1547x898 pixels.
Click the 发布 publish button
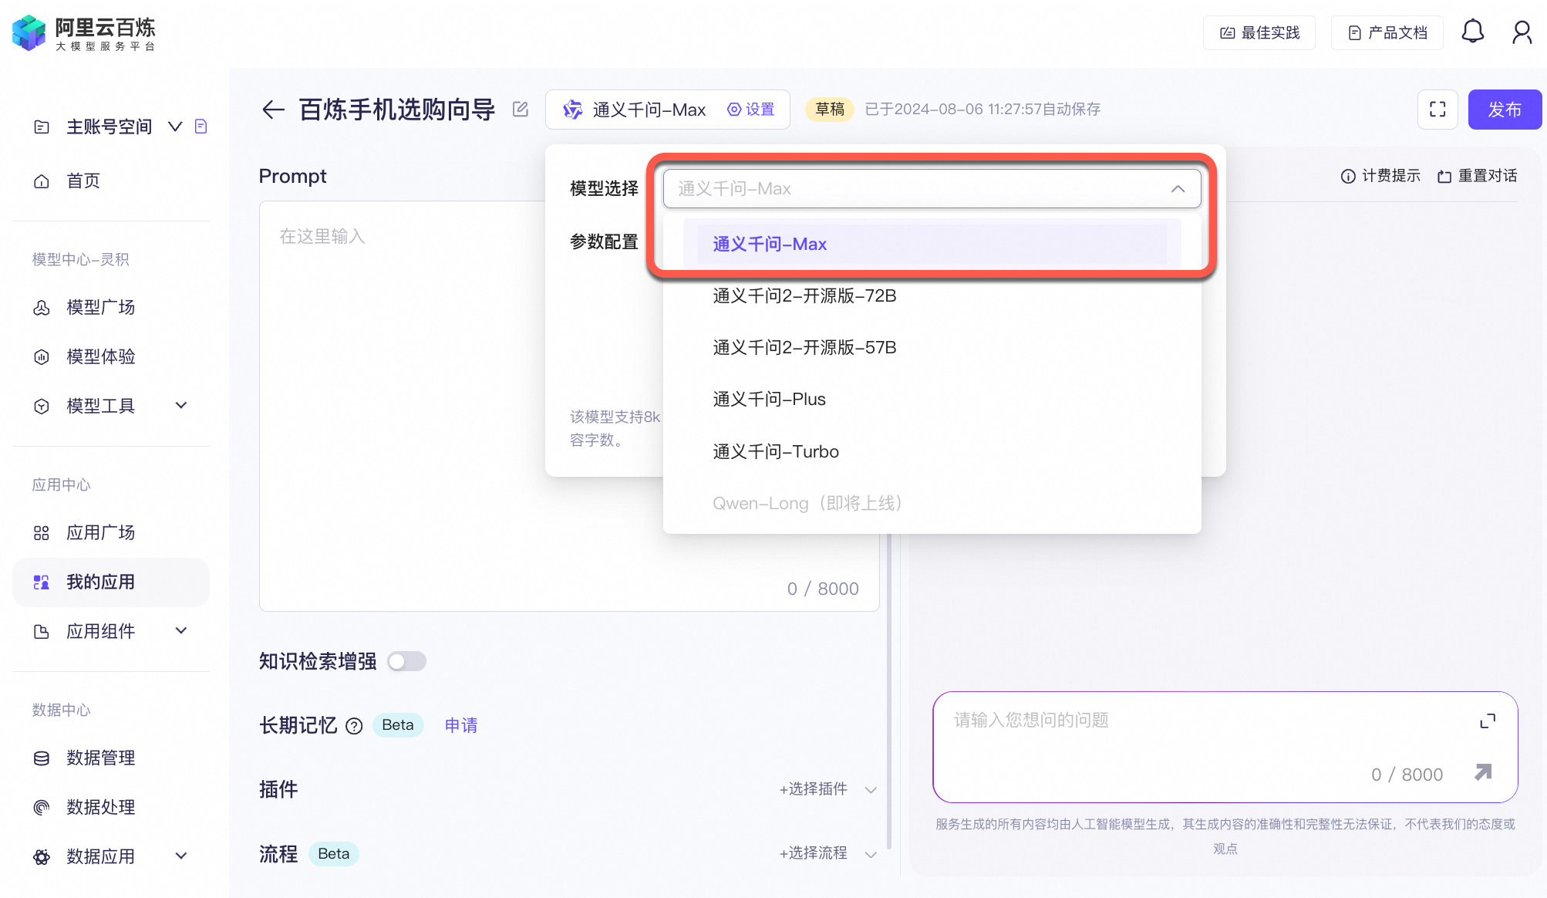[1505, 110]
